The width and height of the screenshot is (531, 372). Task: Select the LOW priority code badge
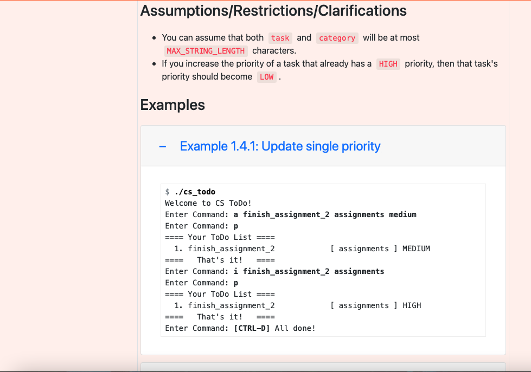tap(266, 77)
